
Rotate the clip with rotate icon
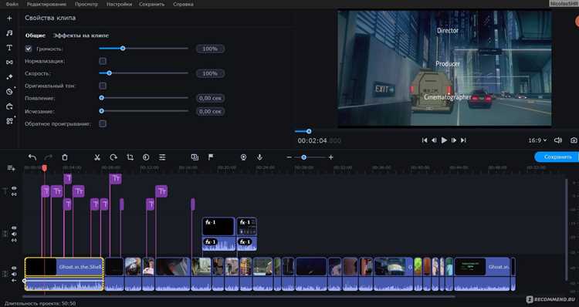coord(113,157)
